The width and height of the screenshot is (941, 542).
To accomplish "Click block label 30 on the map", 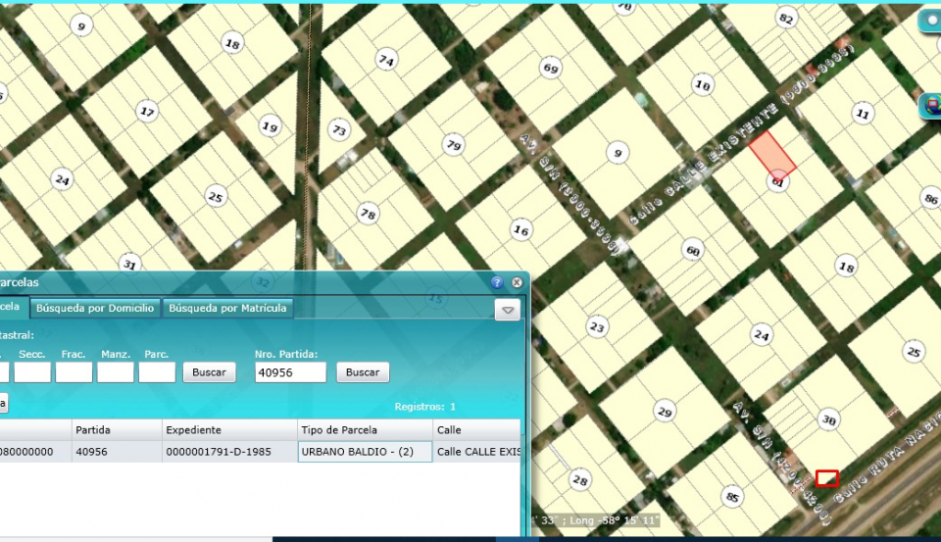I will click(x=829, y=420).
